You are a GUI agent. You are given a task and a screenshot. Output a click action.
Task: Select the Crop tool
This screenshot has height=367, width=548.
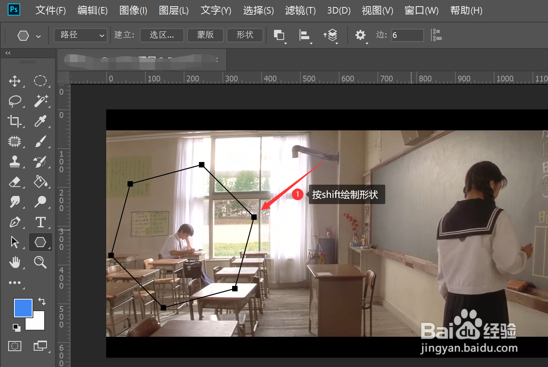click(x=15, y=121)
